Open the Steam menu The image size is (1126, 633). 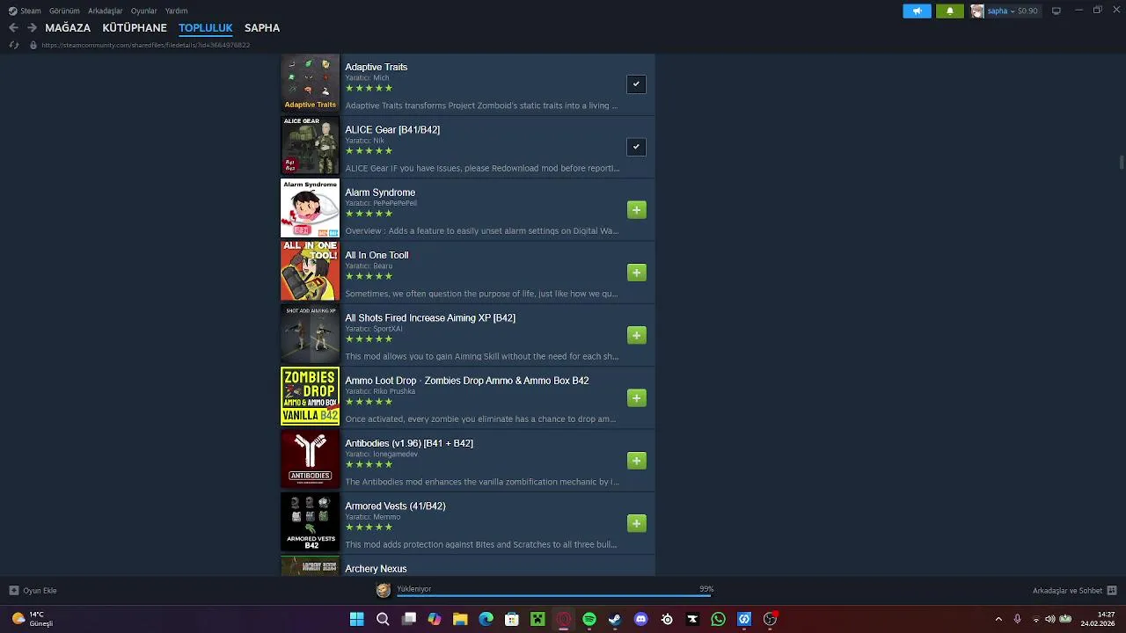click(25, 11)
